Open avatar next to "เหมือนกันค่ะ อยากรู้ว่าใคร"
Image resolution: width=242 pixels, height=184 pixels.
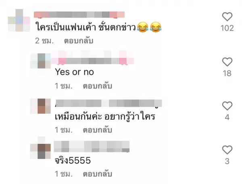click(40, 106)
